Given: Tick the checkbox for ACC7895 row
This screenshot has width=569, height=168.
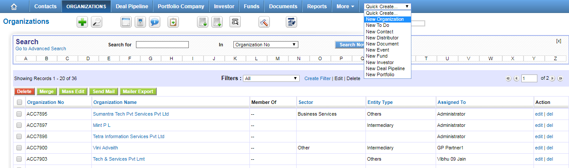Looking at the screenshot, I should coord(19,114).
